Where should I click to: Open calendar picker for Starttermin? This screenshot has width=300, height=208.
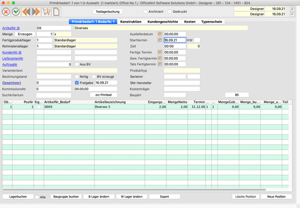160,40
